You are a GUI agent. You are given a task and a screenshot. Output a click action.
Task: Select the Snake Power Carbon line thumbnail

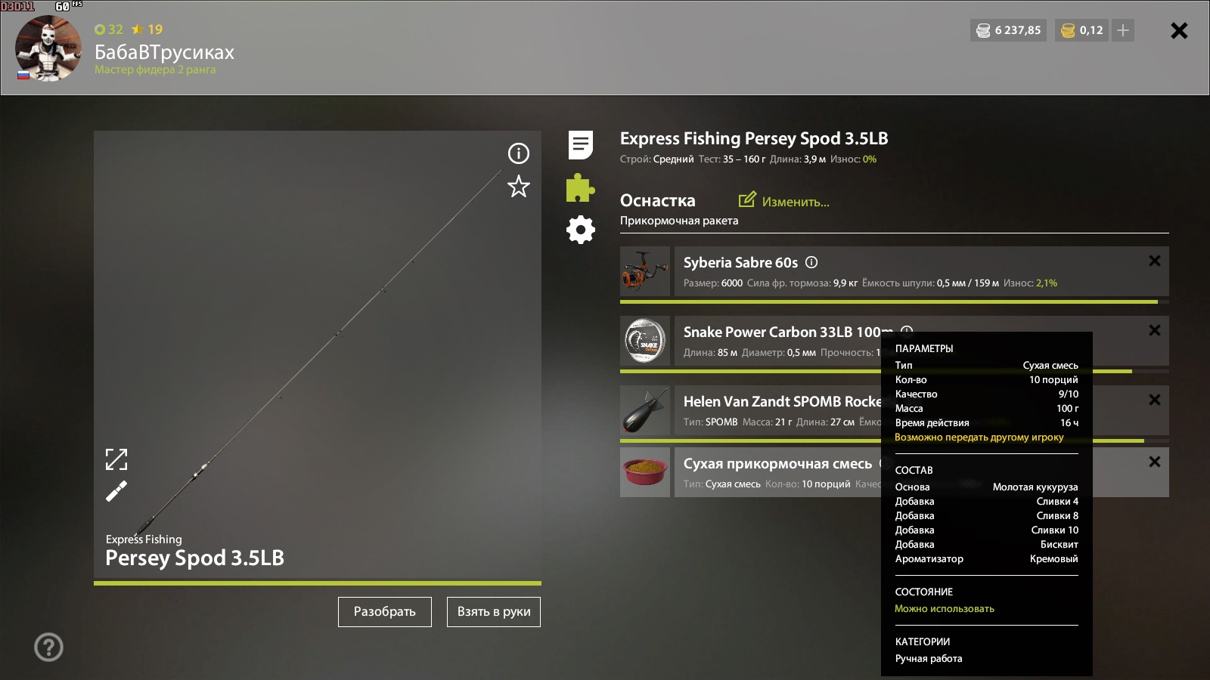[645, 341]
